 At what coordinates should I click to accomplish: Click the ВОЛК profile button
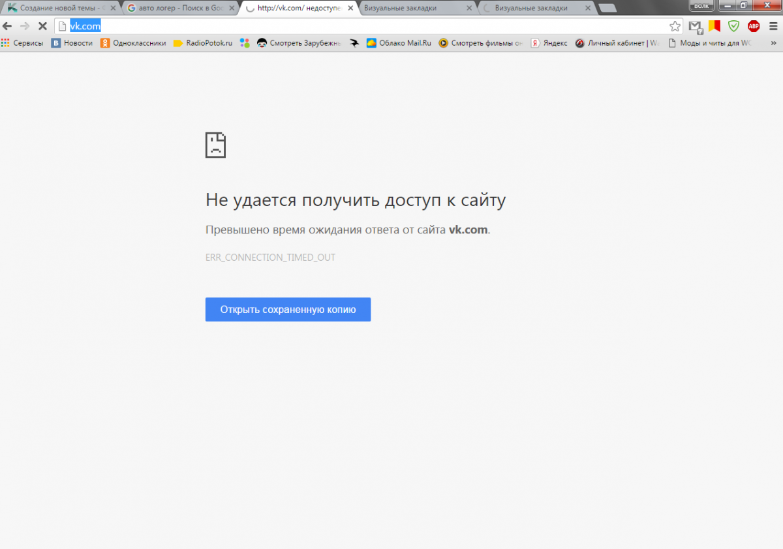(701, 5)
